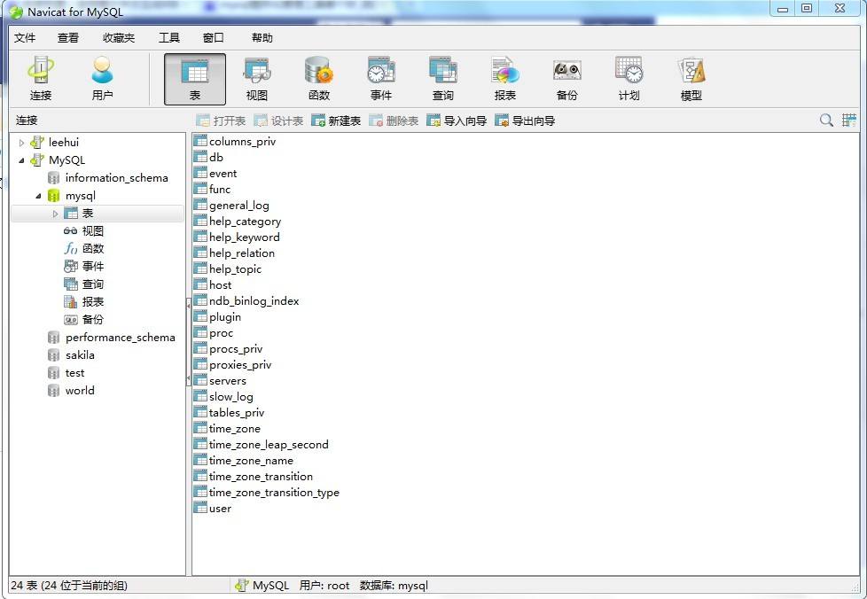Viewport: 867px width, 599px height.
Task: Select the proxies_priv table
Action: tap(233, 365)
